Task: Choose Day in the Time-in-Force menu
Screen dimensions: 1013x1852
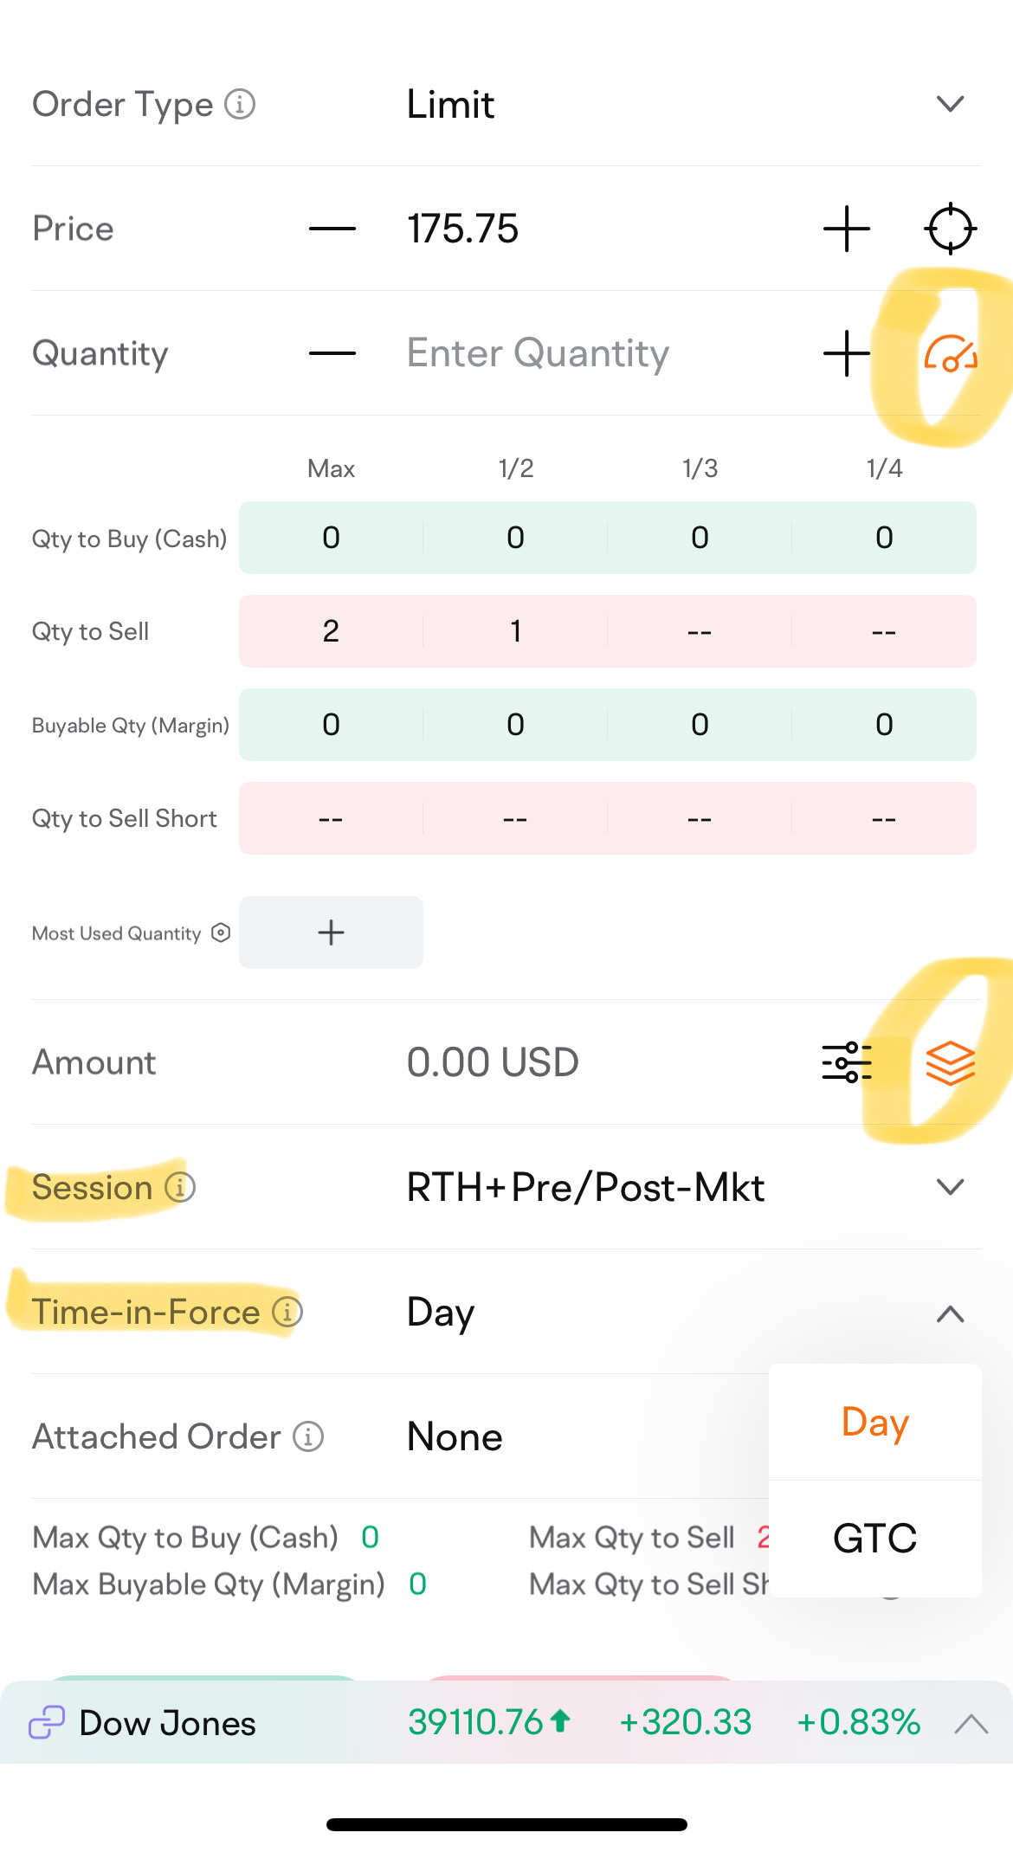Action: pyautogui.click(x=874, y=1423)
